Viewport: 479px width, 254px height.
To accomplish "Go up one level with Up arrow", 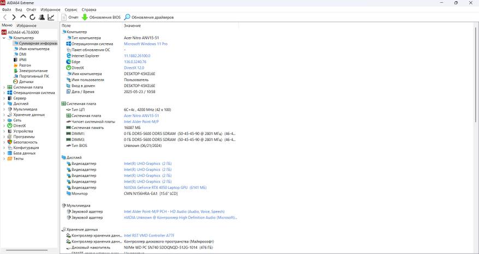I will tap(23, 17).
